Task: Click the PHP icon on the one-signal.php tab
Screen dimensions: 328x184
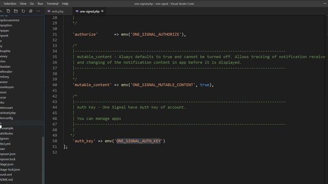Action: pos(77,11)
